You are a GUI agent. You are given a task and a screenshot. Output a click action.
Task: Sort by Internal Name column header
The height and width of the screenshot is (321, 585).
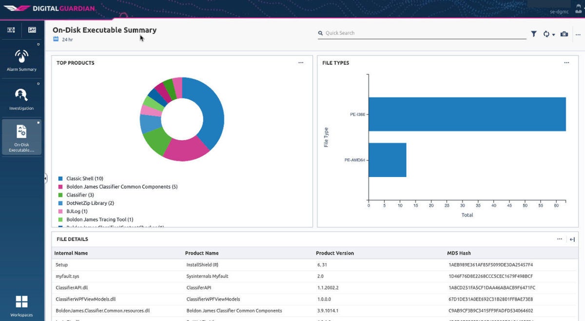tap(71, 253)
